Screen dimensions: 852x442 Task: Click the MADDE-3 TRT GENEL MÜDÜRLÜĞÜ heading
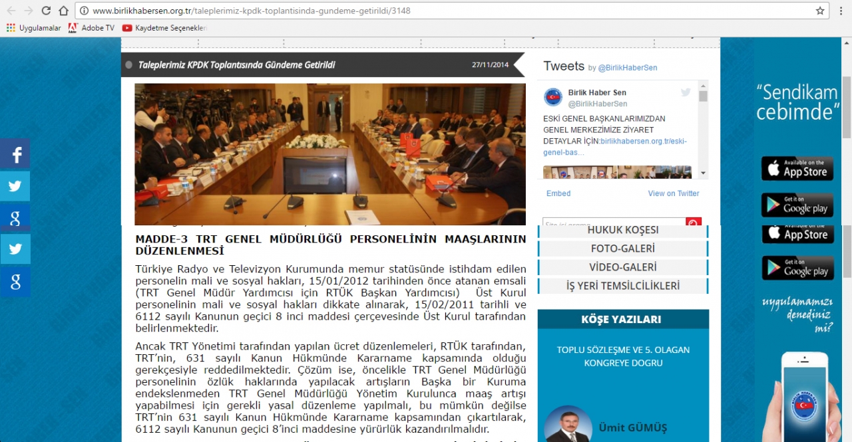tap(330, 245)
